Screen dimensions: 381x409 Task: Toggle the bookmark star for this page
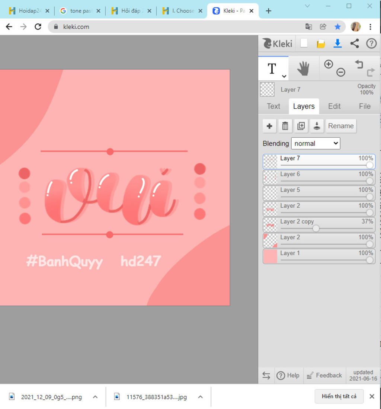337,26
